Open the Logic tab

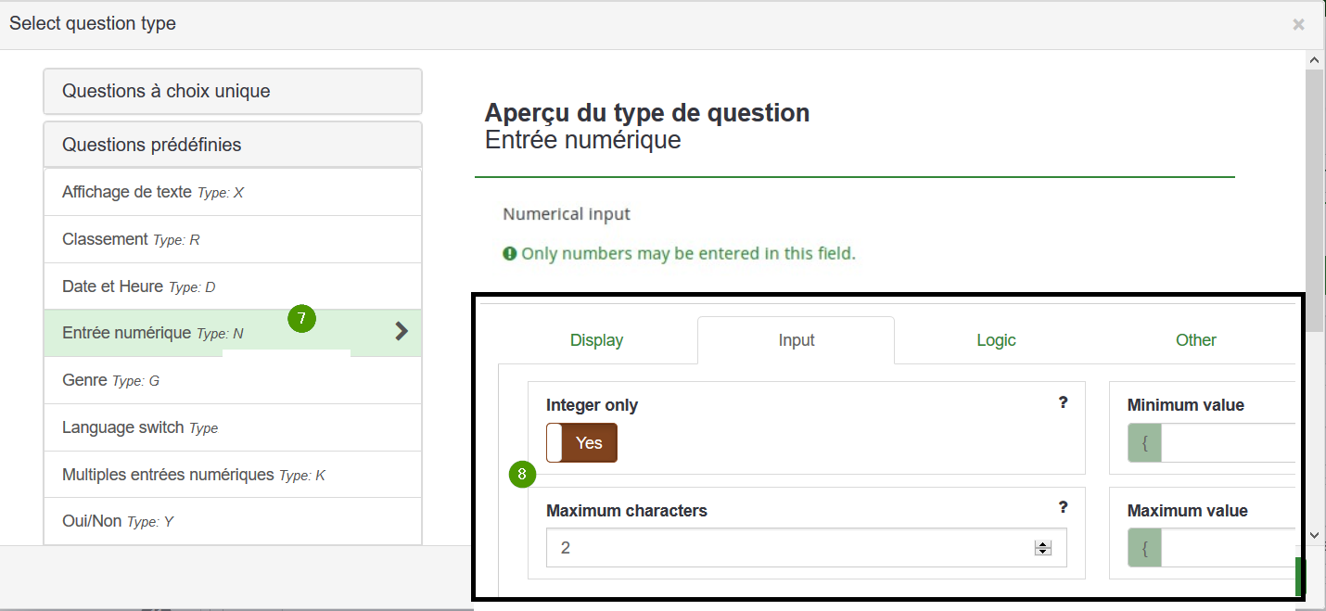[x=996, y=340]
